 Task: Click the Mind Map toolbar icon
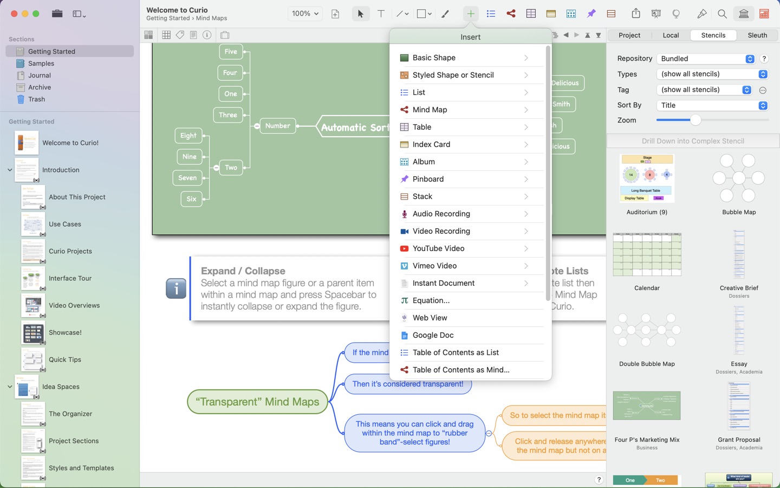point(511,14)
